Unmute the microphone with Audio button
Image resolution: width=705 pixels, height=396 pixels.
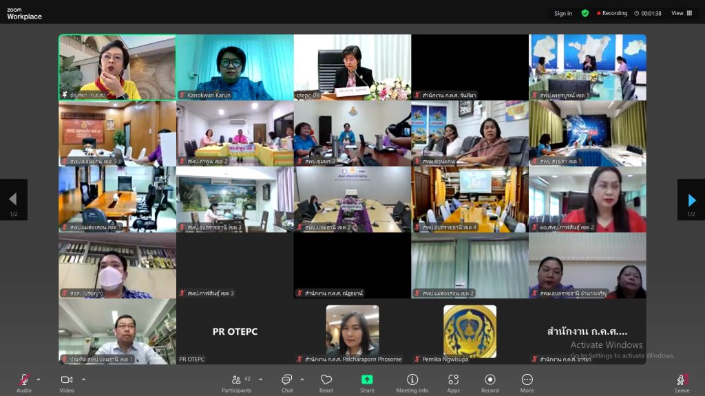tap(24, 382)
